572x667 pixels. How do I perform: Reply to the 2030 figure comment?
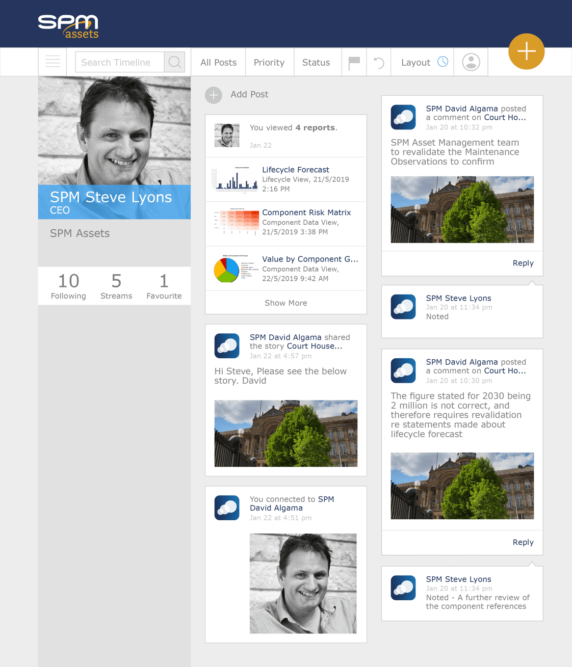coord(523,542)
